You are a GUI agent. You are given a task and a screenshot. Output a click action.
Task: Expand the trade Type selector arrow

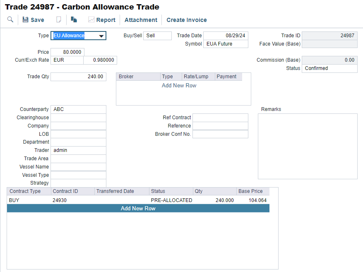(x=101, y=36)
